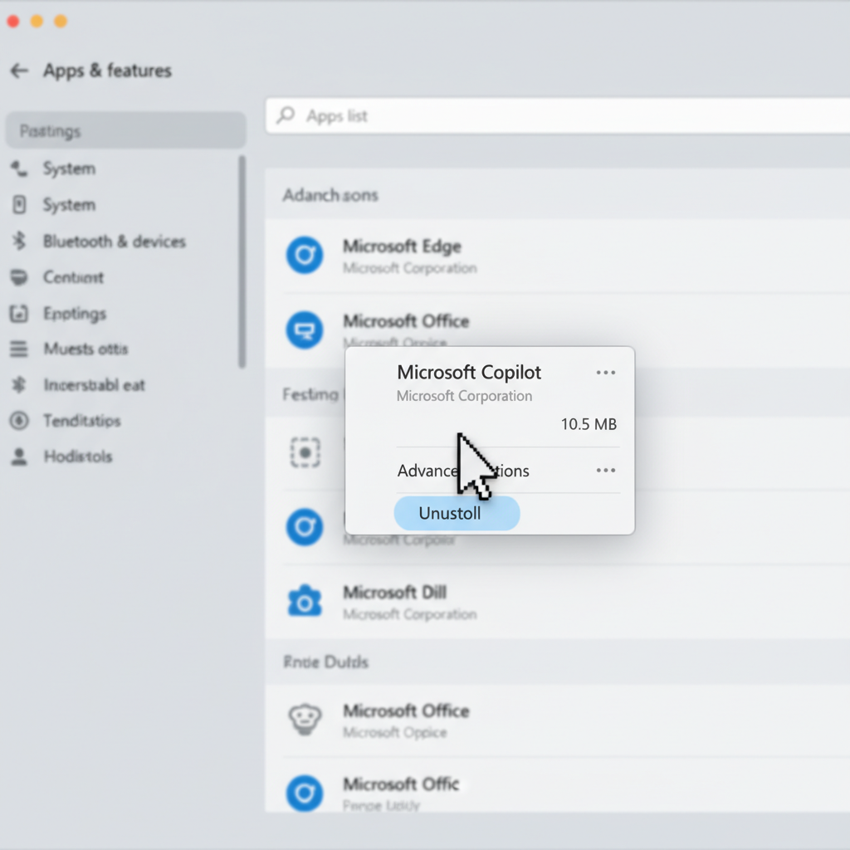
Task: Click the search magnifier icon in Apps list
Action: click(286, 115)
